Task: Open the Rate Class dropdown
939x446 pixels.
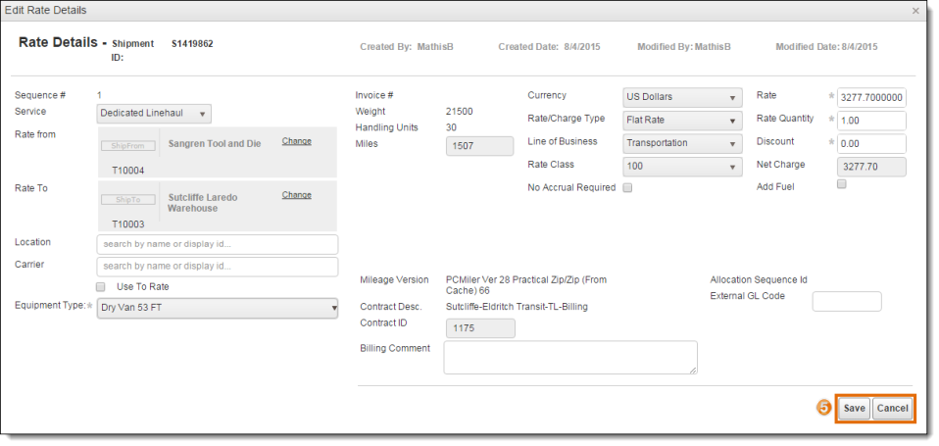Action: click(682, 167)
